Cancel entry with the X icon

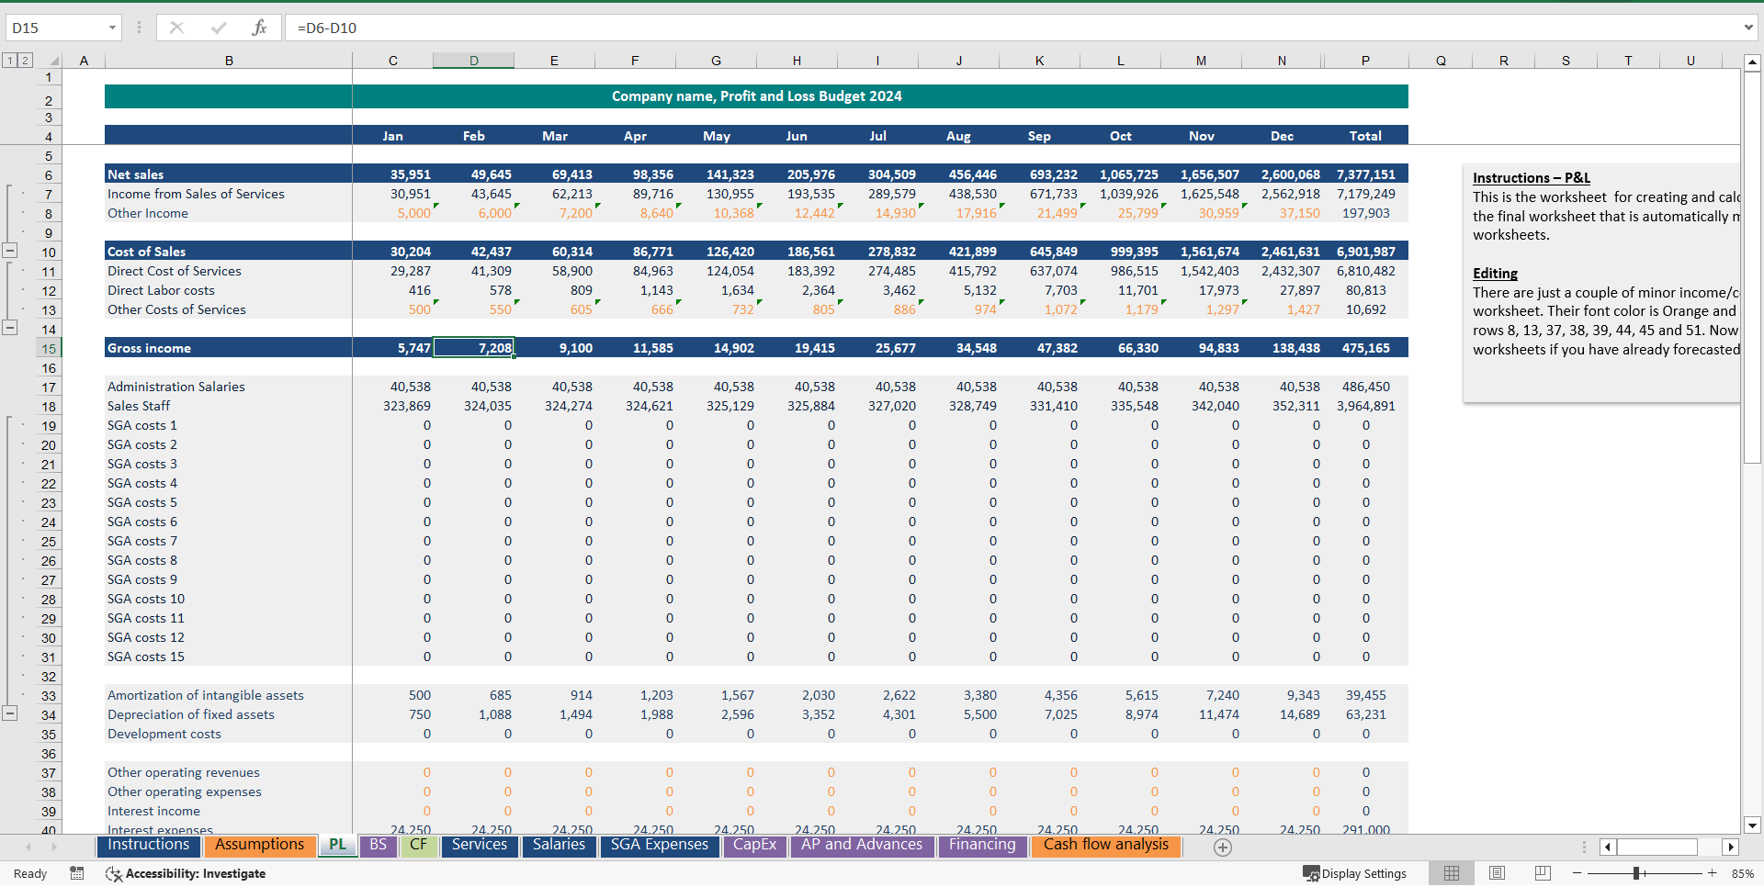click(176, 28)
